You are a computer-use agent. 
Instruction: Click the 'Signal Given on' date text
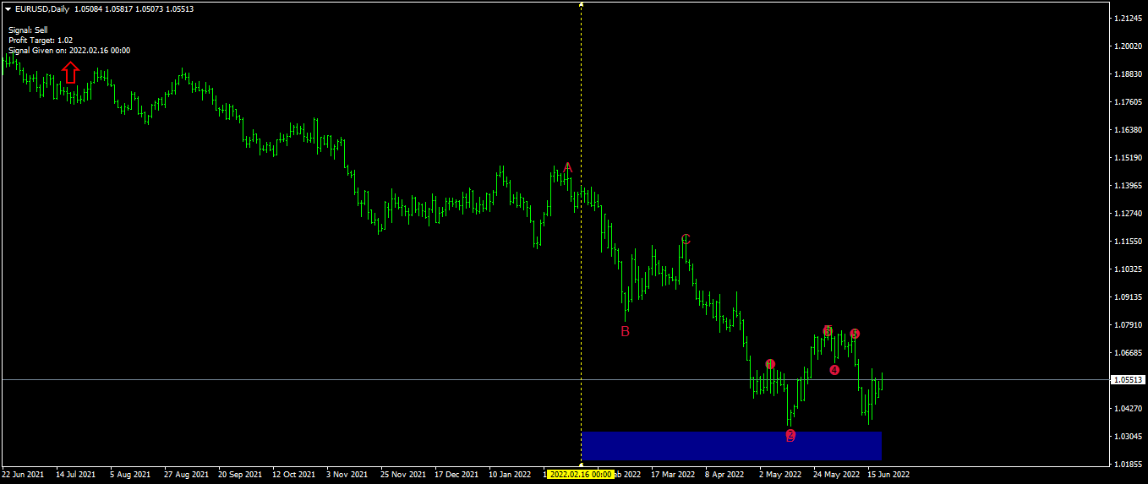(69, 50)
